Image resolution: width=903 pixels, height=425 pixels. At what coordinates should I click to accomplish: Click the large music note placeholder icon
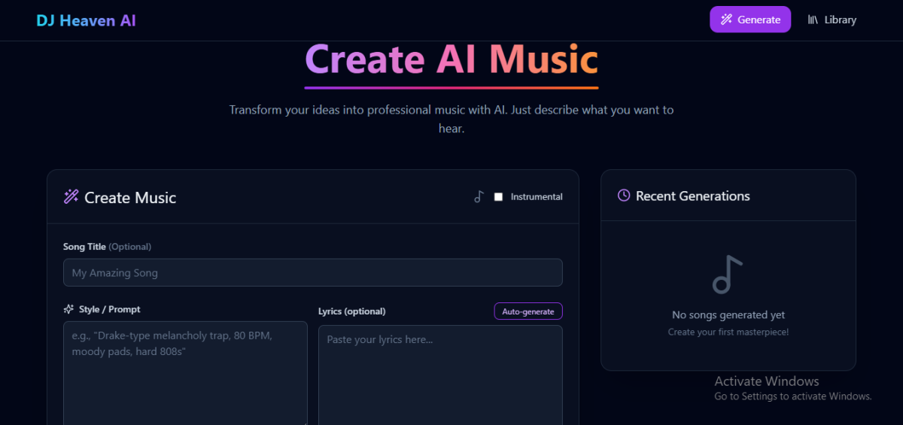coord(727,275)
